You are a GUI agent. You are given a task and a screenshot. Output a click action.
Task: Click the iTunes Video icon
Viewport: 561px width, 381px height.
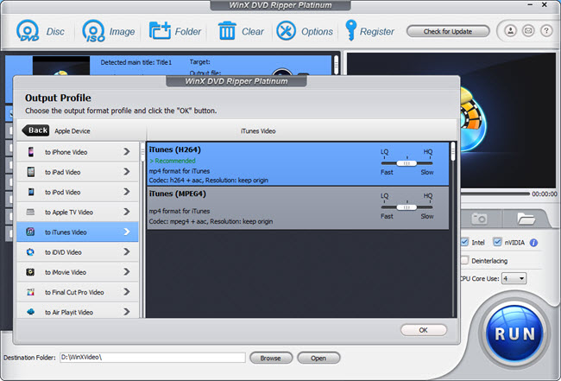[30, 232]
